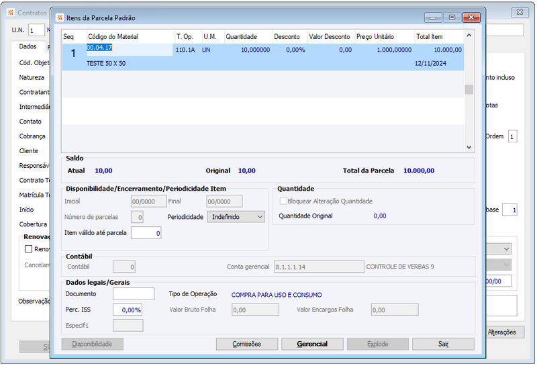Click the T. Op. column header
This screenshot has height=366, width=537.
coord(189,37)
